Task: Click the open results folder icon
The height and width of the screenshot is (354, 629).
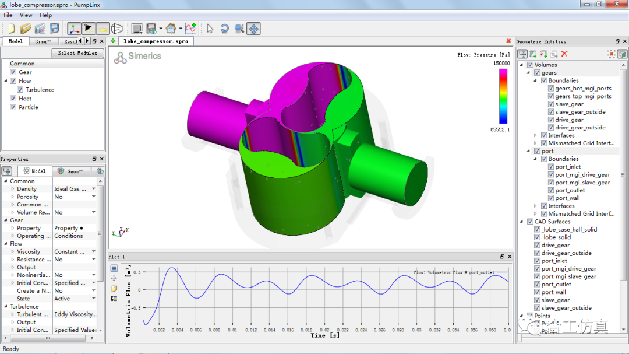Action: (40, 29)
